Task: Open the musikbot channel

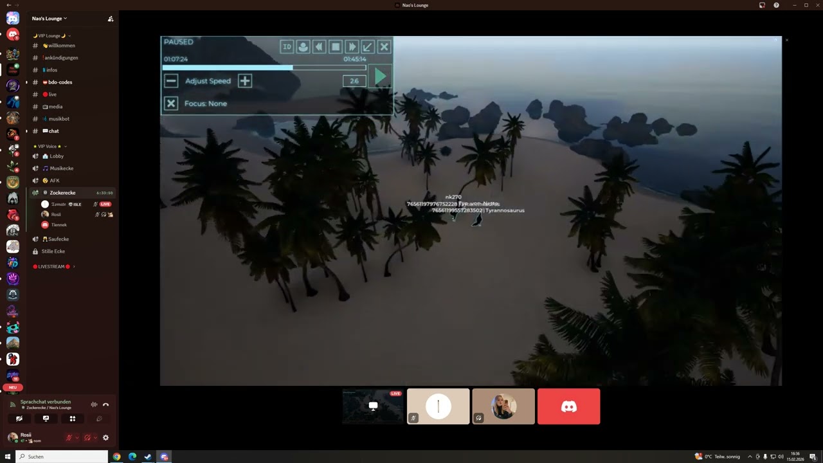Action: tap(73, 119)
